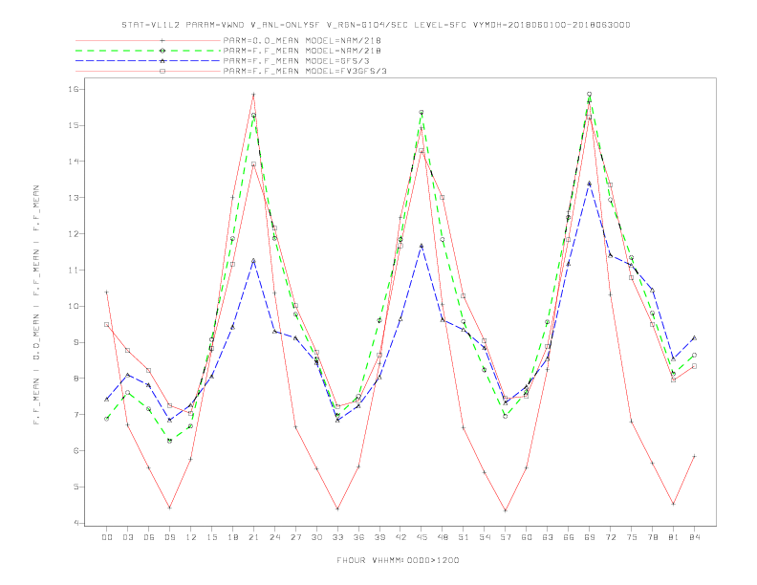Viewport: 757px width, 585px height.
Task: Click x-axis tick label 78
Action: 652,537
